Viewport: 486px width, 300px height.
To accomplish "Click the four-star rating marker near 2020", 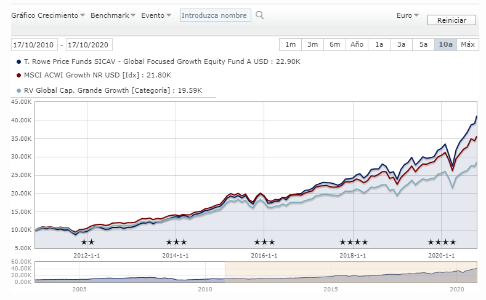I will coord(442,242).
